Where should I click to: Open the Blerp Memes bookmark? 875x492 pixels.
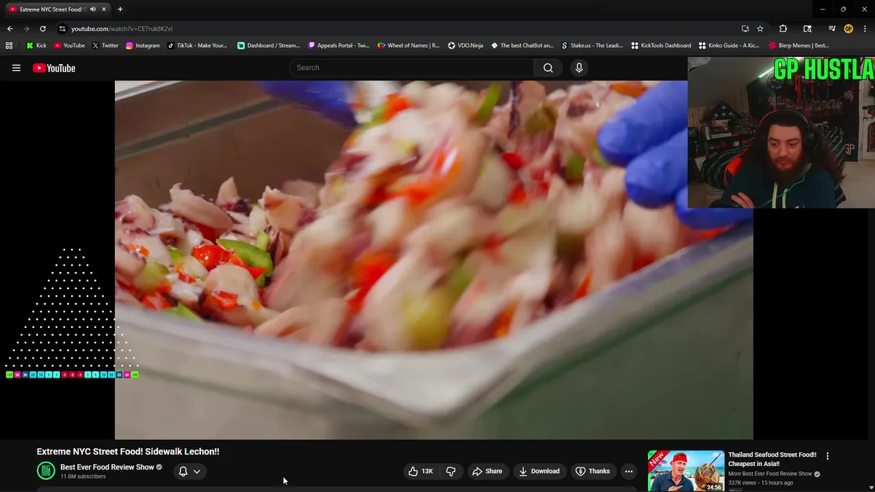[x=799, y=46]
